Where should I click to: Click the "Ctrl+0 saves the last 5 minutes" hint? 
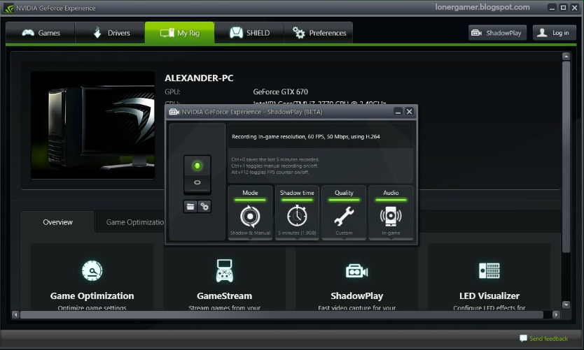275,159
